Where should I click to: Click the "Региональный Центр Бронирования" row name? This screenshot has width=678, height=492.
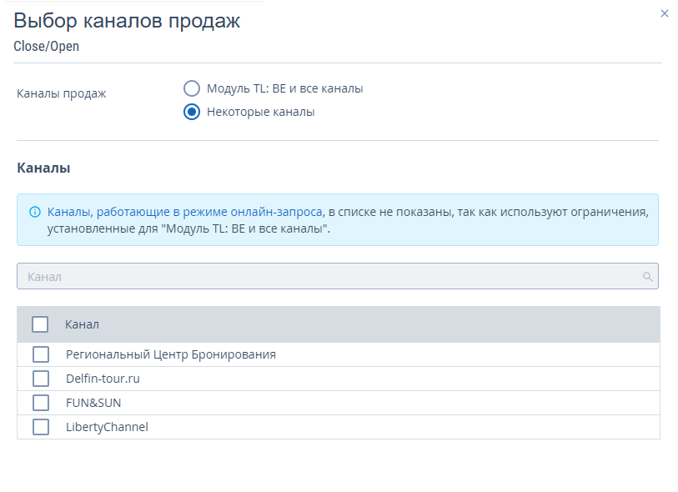pyautogui.click(x=170, y=354)
